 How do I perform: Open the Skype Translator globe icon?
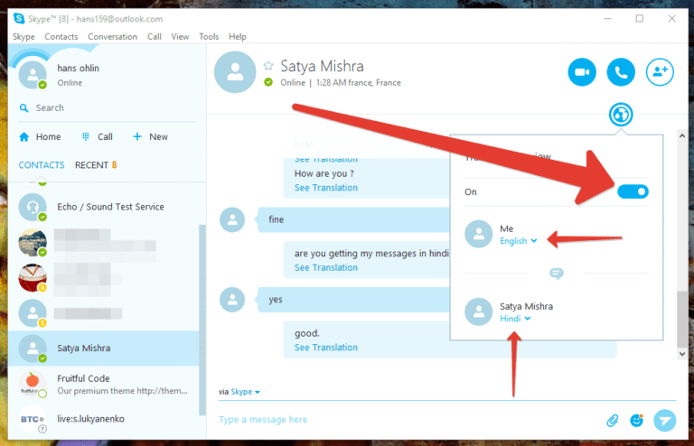621,115
